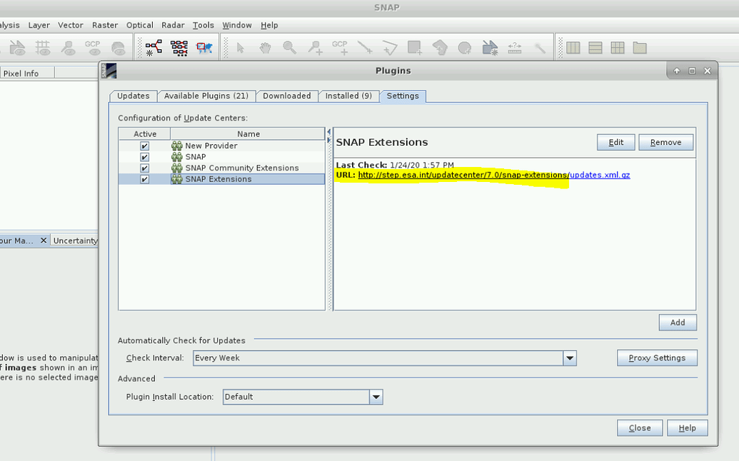The width and height of the screenshot is (739, 461).
Task: Open the Tools menu
Action: (x=203, y=25)
